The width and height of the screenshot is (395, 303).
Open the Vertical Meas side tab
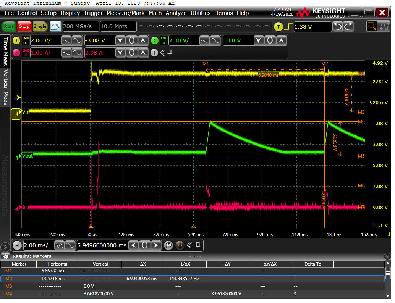5,87
